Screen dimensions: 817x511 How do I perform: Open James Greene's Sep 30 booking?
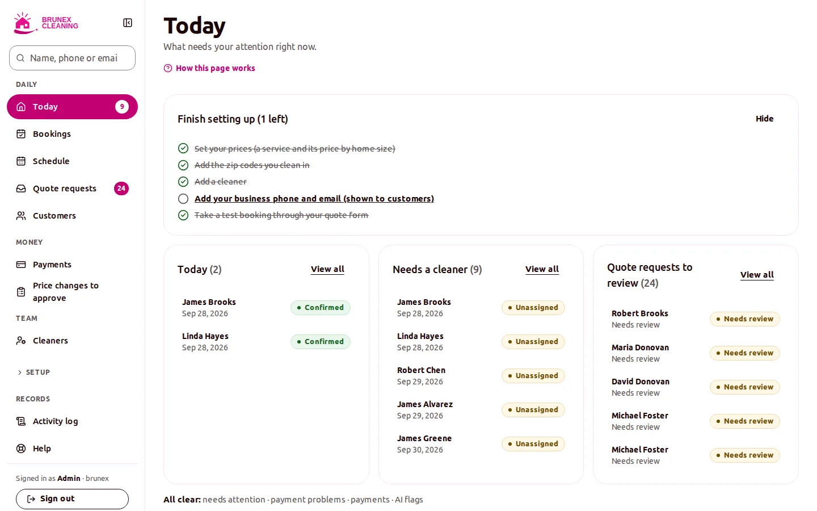click(481, 444)
